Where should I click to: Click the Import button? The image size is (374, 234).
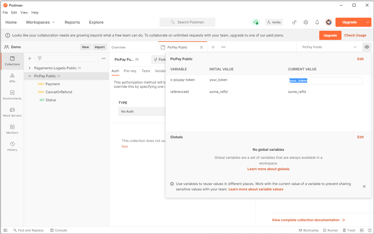pyautogui.click(x=100, y=47)
